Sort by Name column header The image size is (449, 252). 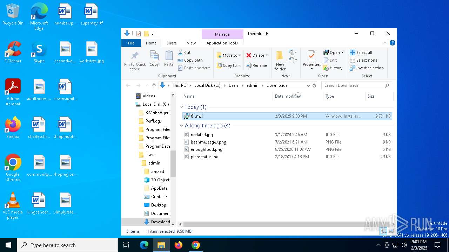coord(226,96)
